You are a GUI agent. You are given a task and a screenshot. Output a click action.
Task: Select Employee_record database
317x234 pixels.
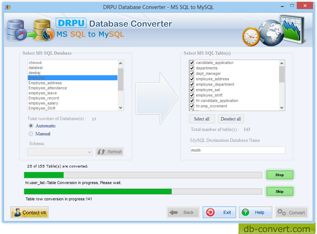click(x=73, y=98)
